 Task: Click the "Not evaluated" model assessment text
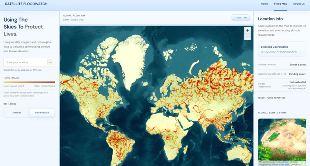pos(298,82)
